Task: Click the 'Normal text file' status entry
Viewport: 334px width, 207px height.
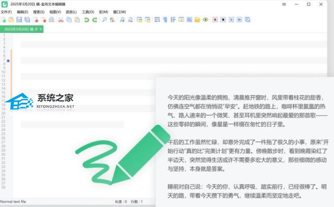Action: (13, 201)
